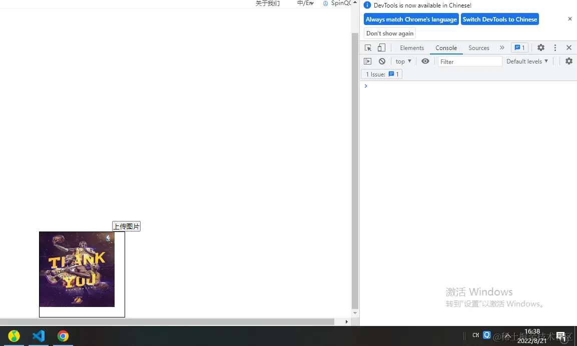Open console settings gear beside Default levels
The width and height of the screenshot is (577, 346).
[568, 61]
